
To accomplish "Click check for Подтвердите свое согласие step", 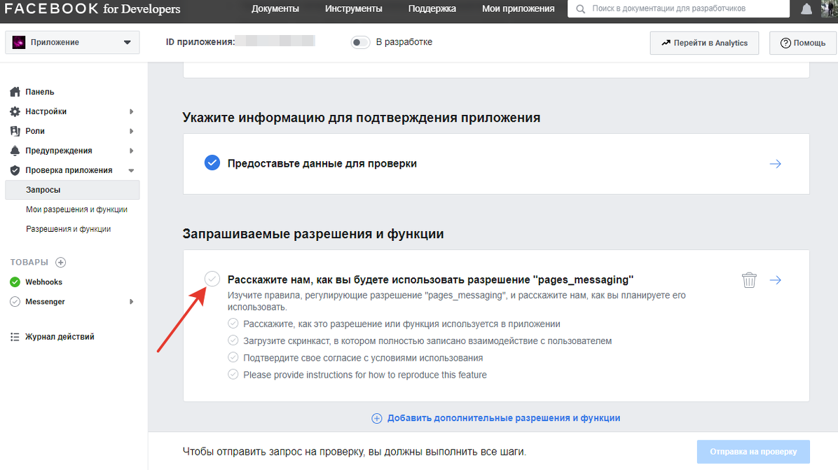I will pyautogui.click(x=233, y=357).
